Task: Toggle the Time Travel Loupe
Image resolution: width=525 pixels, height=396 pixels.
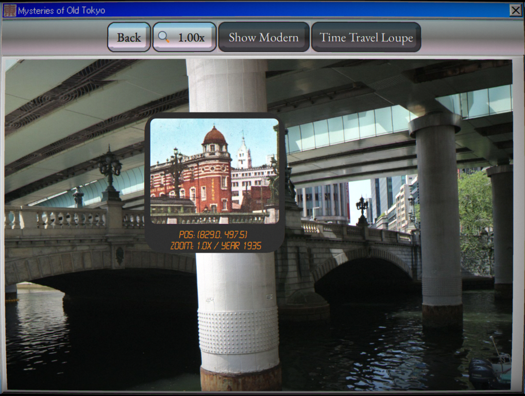Action: (366, 37)
